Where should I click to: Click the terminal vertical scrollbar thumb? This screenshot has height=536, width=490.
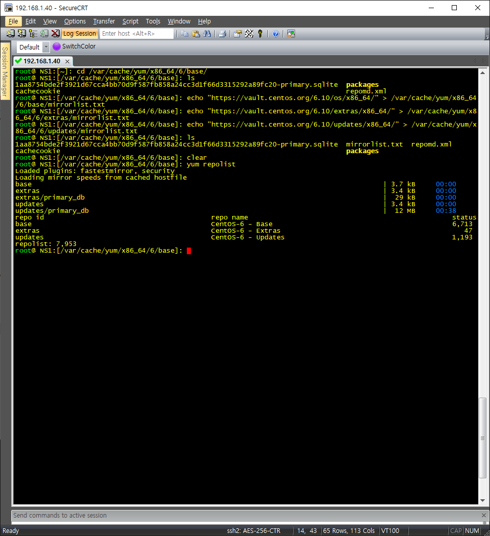coord(482,438)
